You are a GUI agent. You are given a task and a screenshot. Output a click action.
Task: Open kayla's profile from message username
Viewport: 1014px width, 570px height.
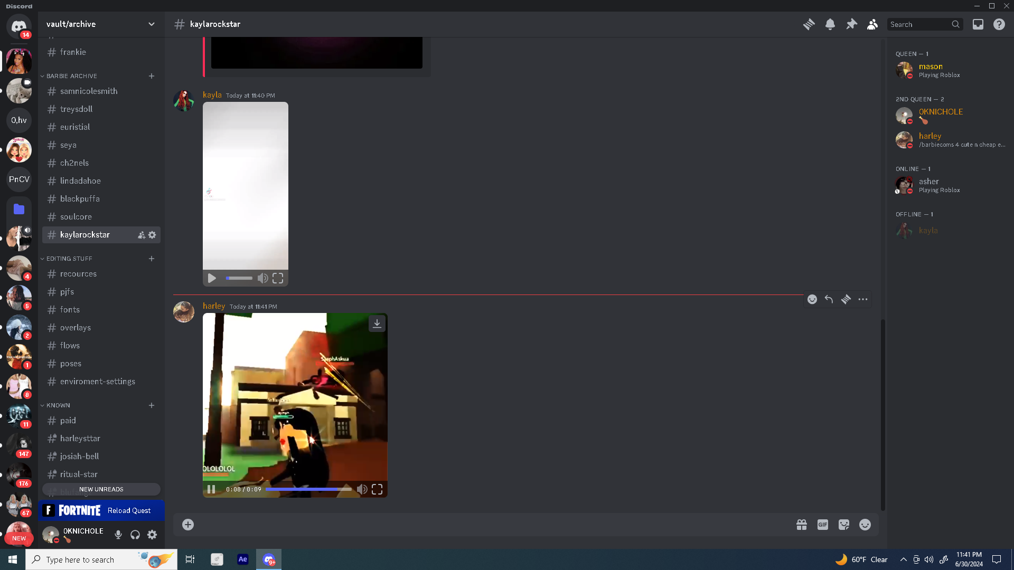(x=212, y=95)
